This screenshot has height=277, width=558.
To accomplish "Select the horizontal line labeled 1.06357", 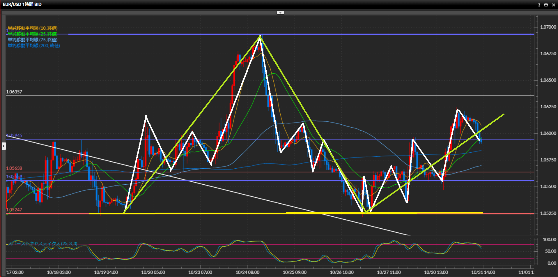I will tap(175, 96).
